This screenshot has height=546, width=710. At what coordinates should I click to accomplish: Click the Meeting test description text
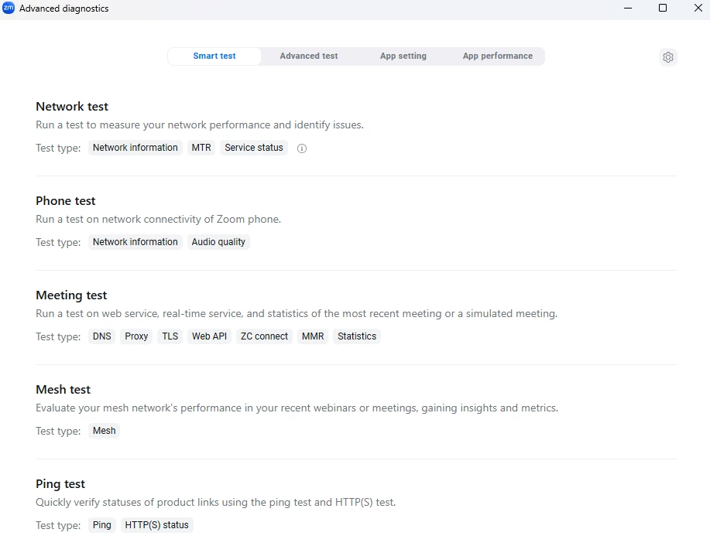(297, 313)
